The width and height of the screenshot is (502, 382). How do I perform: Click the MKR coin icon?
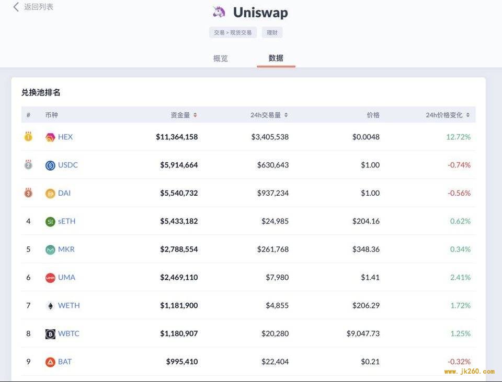click(50, 249)
